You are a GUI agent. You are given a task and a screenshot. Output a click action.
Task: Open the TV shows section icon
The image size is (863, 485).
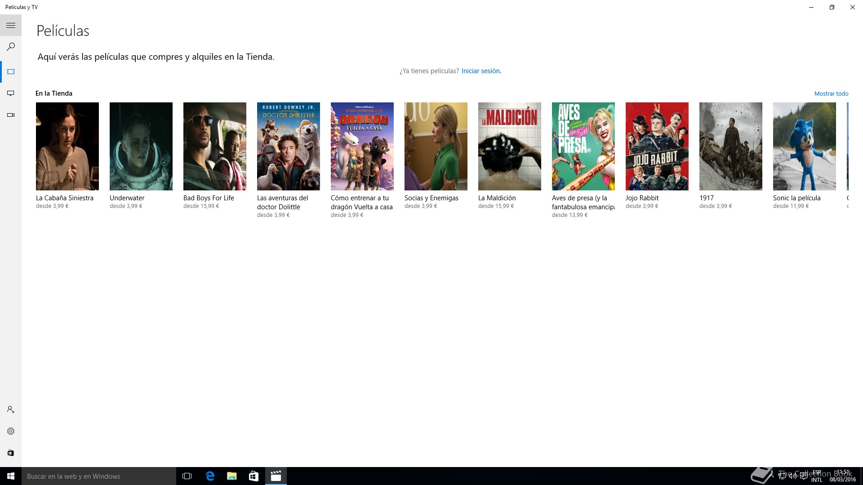tap(11, 93)
